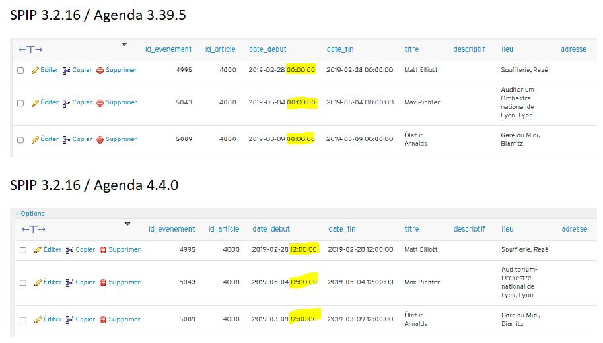
Task: Click Éditer pencil icon for Matt Elliott in bottom table
Action: click(38, 250)
